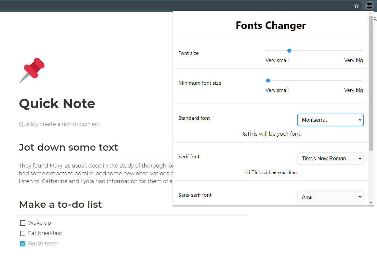Viewport: 377px width, 261px height.
Task: Click the Fonts Changer popup title
Action: tap(271, 25)
